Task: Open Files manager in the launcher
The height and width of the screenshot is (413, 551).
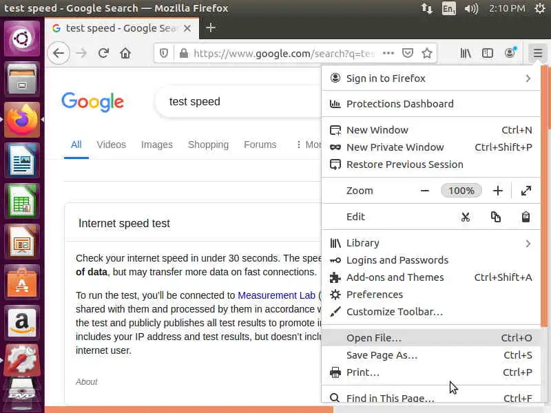Action: (x=22, y=79)
